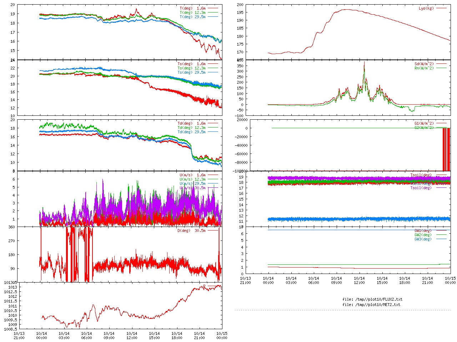Select "10/14 09:00" under the groundwater plot

click(336, 280)
